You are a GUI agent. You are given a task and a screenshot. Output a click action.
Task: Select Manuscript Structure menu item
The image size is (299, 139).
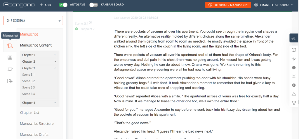37,124
